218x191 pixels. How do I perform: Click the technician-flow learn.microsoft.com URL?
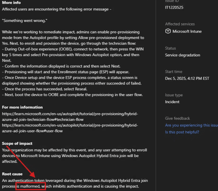point(70,117)
